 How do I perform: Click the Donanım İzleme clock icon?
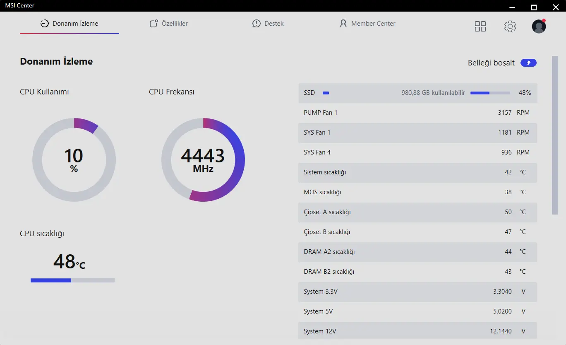pos(45,24)
